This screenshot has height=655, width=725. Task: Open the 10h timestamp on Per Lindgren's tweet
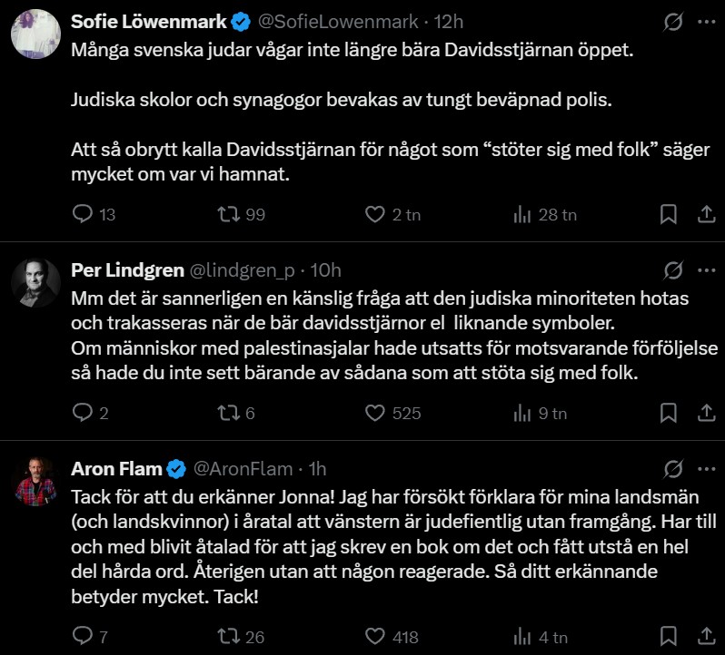pyautogui.click(x=324, y=269)
